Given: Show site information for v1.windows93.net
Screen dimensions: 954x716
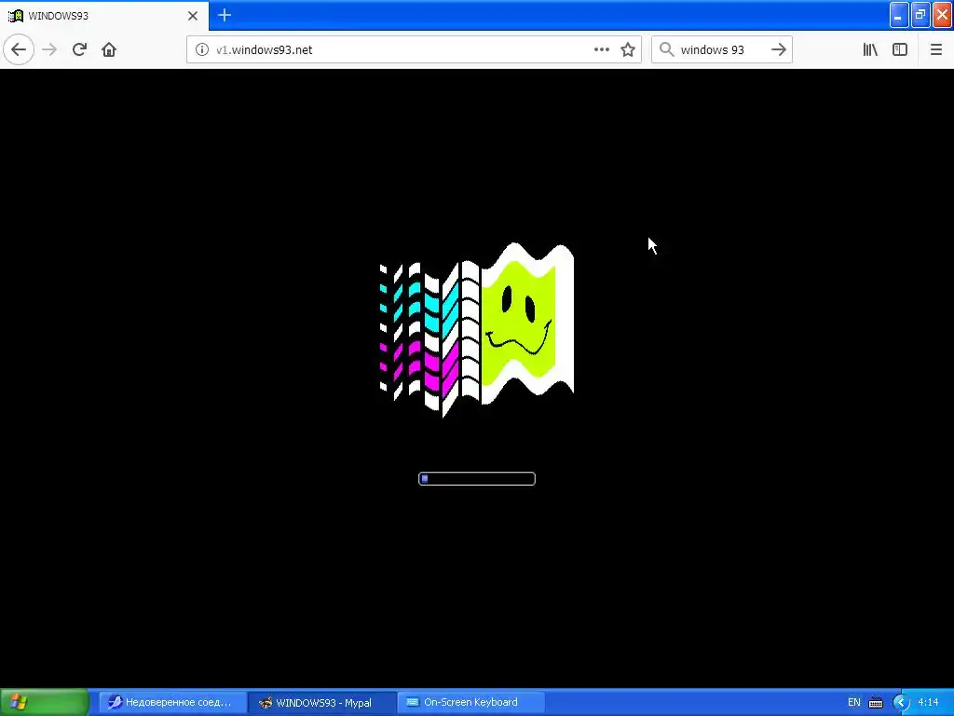Looking at the screenshot, I should click(202, 49).
